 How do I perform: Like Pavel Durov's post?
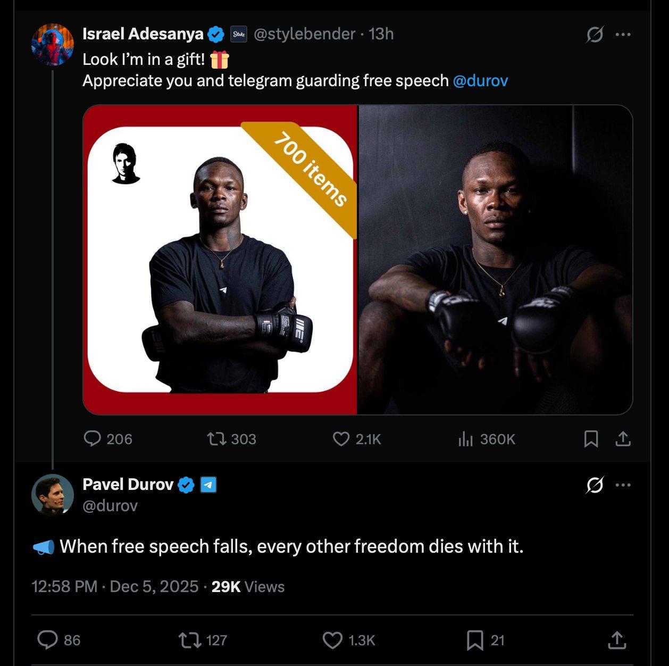tap(333, 640)
